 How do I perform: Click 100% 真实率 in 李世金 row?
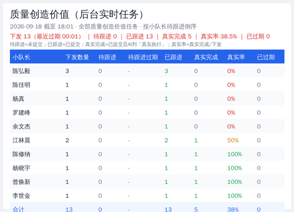pyautogui.click(x=235, y=196)
